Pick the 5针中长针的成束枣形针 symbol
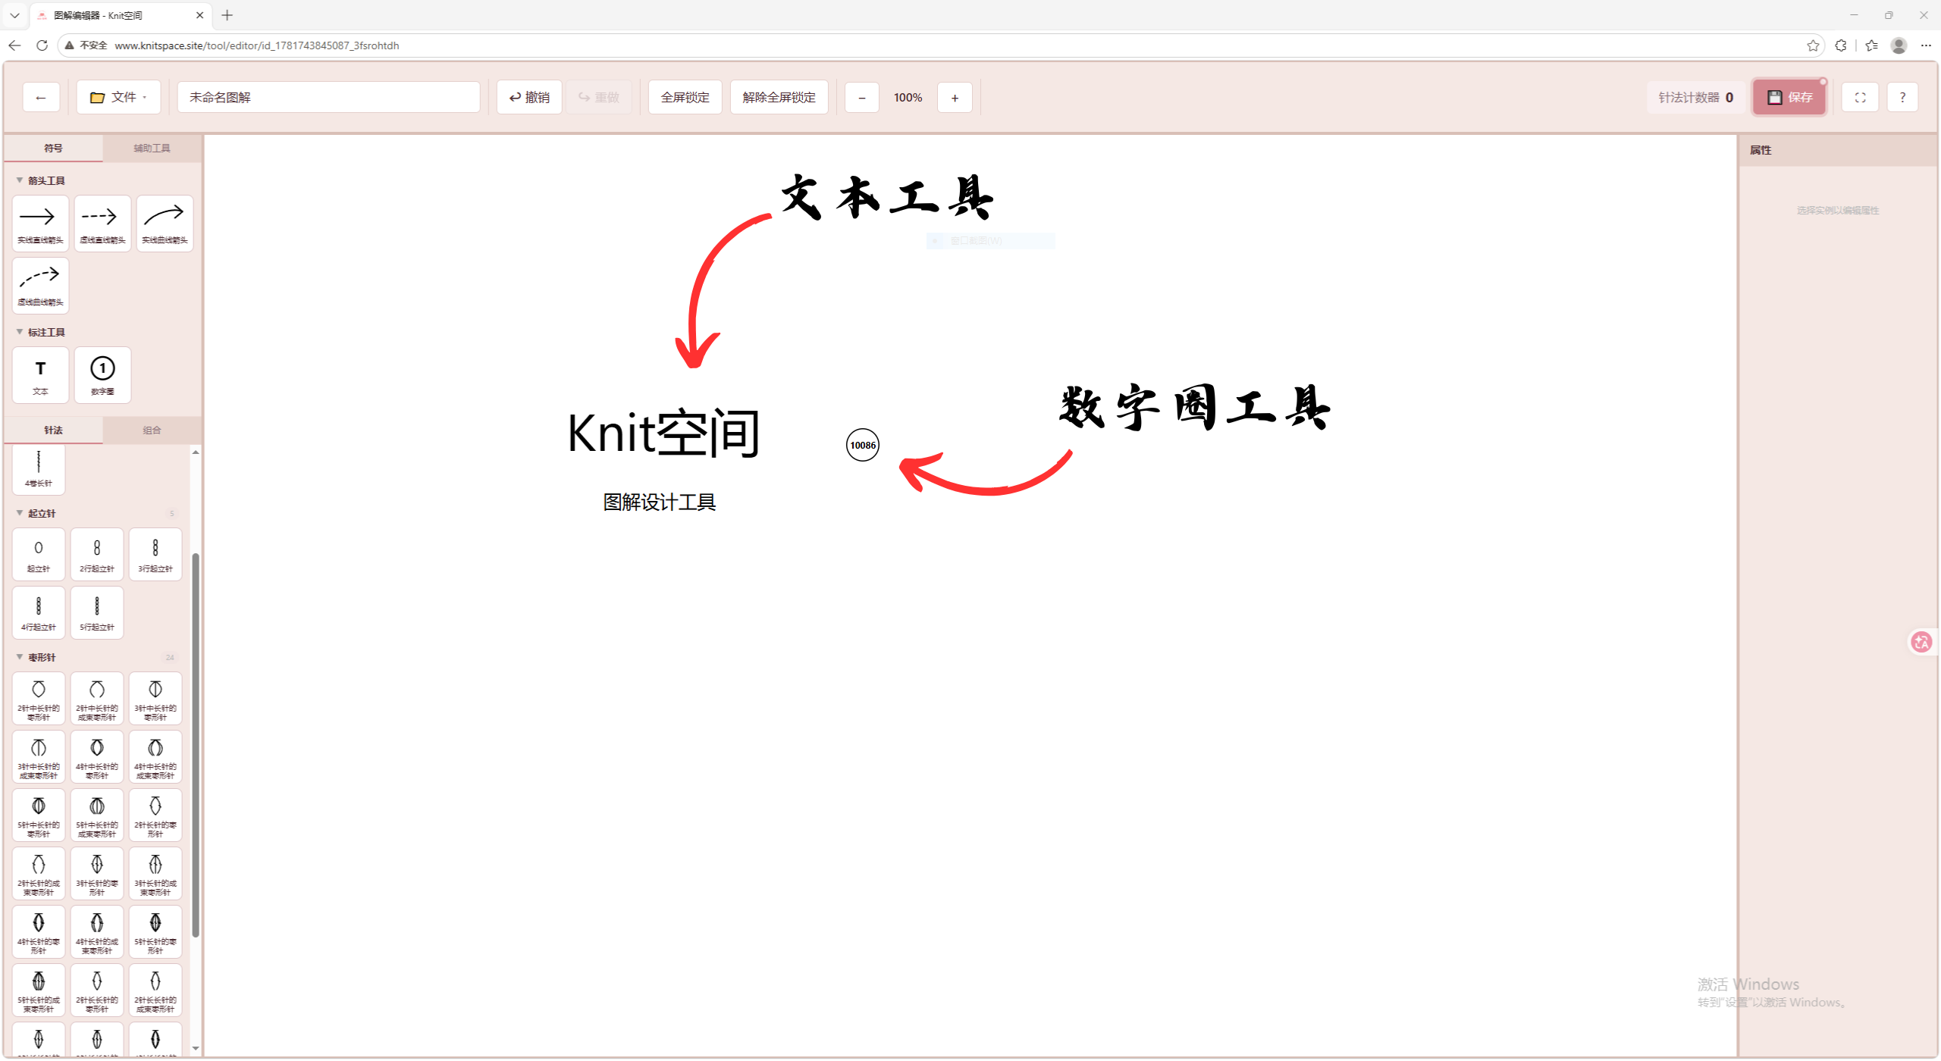 pyautogui.click(x=97, y=815)
